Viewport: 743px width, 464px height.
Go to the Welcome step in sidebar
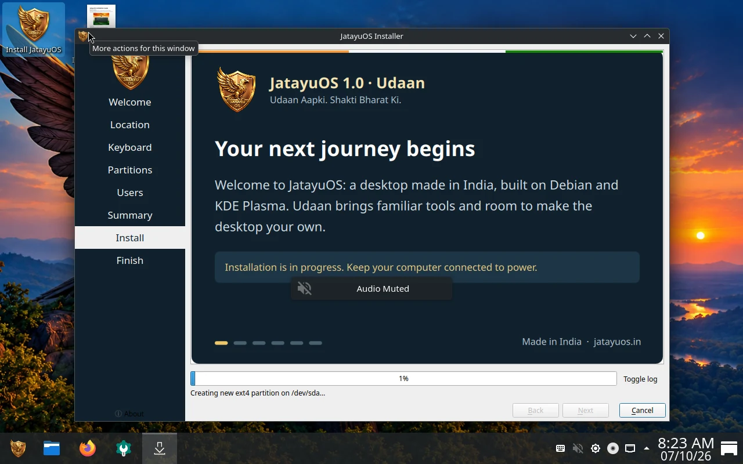click(x=130, y=102)
